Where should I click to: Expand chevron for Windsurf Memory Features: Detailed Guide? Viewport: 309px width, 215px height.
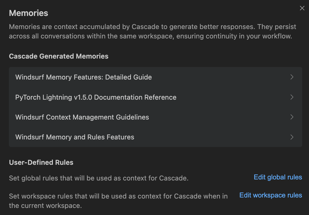[x=292, y=77]
